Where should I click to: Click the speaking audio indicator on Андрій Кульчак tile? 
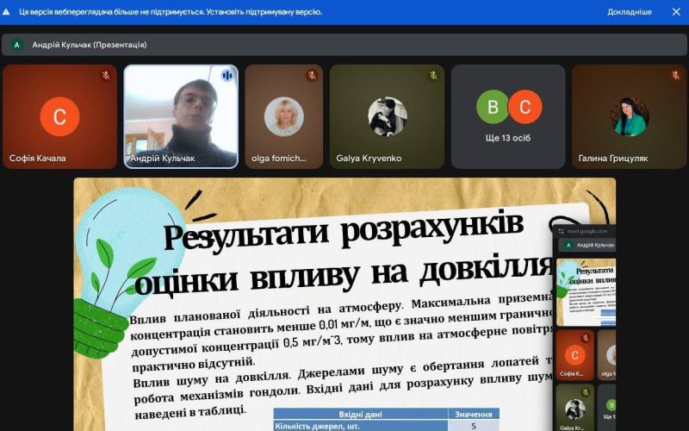[x=227, y=75]
